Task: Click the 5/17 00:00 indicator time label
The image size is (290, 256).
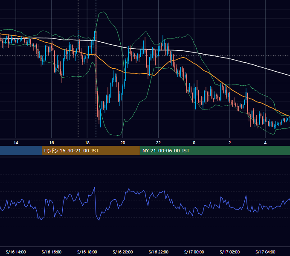Action: pos(194,252)
